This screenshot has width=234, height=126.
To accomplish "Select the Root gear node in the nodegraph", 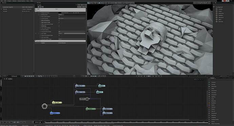I will pyautogui.click(x=44, y=106).
